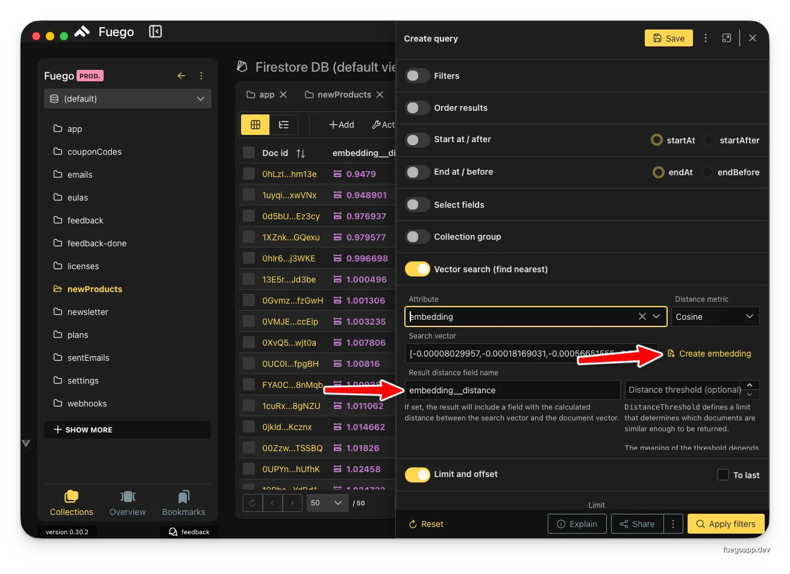
Task: Switch to the app tab
Action: pyautogui.click(x=266, y=95)
